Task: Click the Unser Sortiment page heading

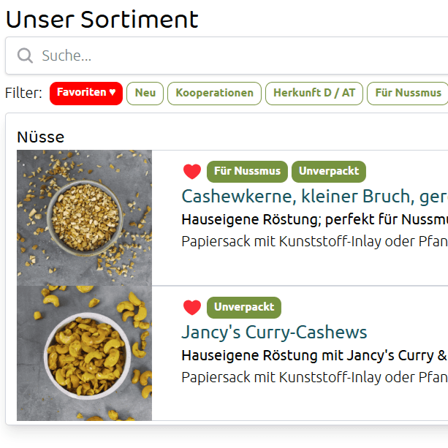Action: coord(102,20)
